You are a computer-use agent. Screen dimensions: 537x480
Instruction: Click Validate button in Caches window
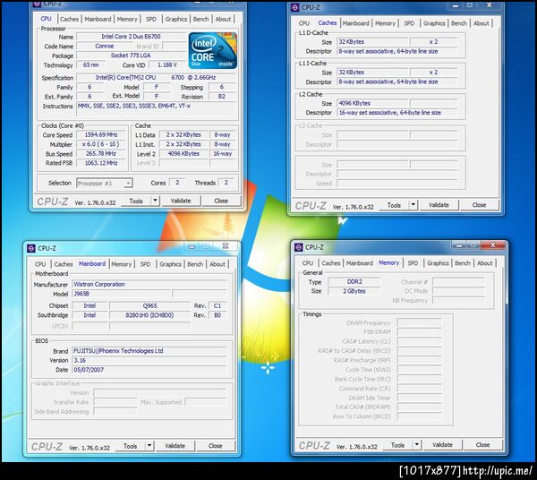[x=439, y=205]
